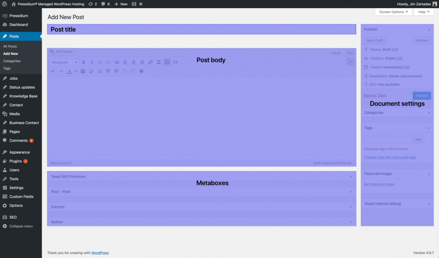Increase indent of the paragraph
Screen dimensions: 439x258
coord(116,71)
